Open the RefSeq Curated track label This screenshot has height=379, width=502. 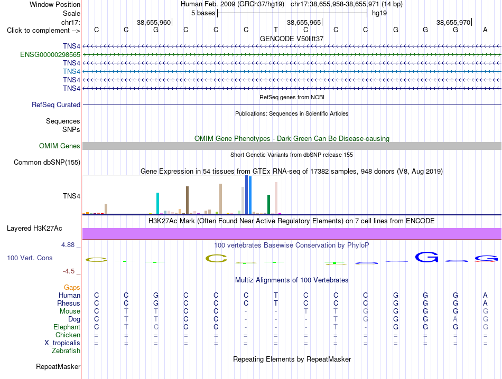pos(56,105)
